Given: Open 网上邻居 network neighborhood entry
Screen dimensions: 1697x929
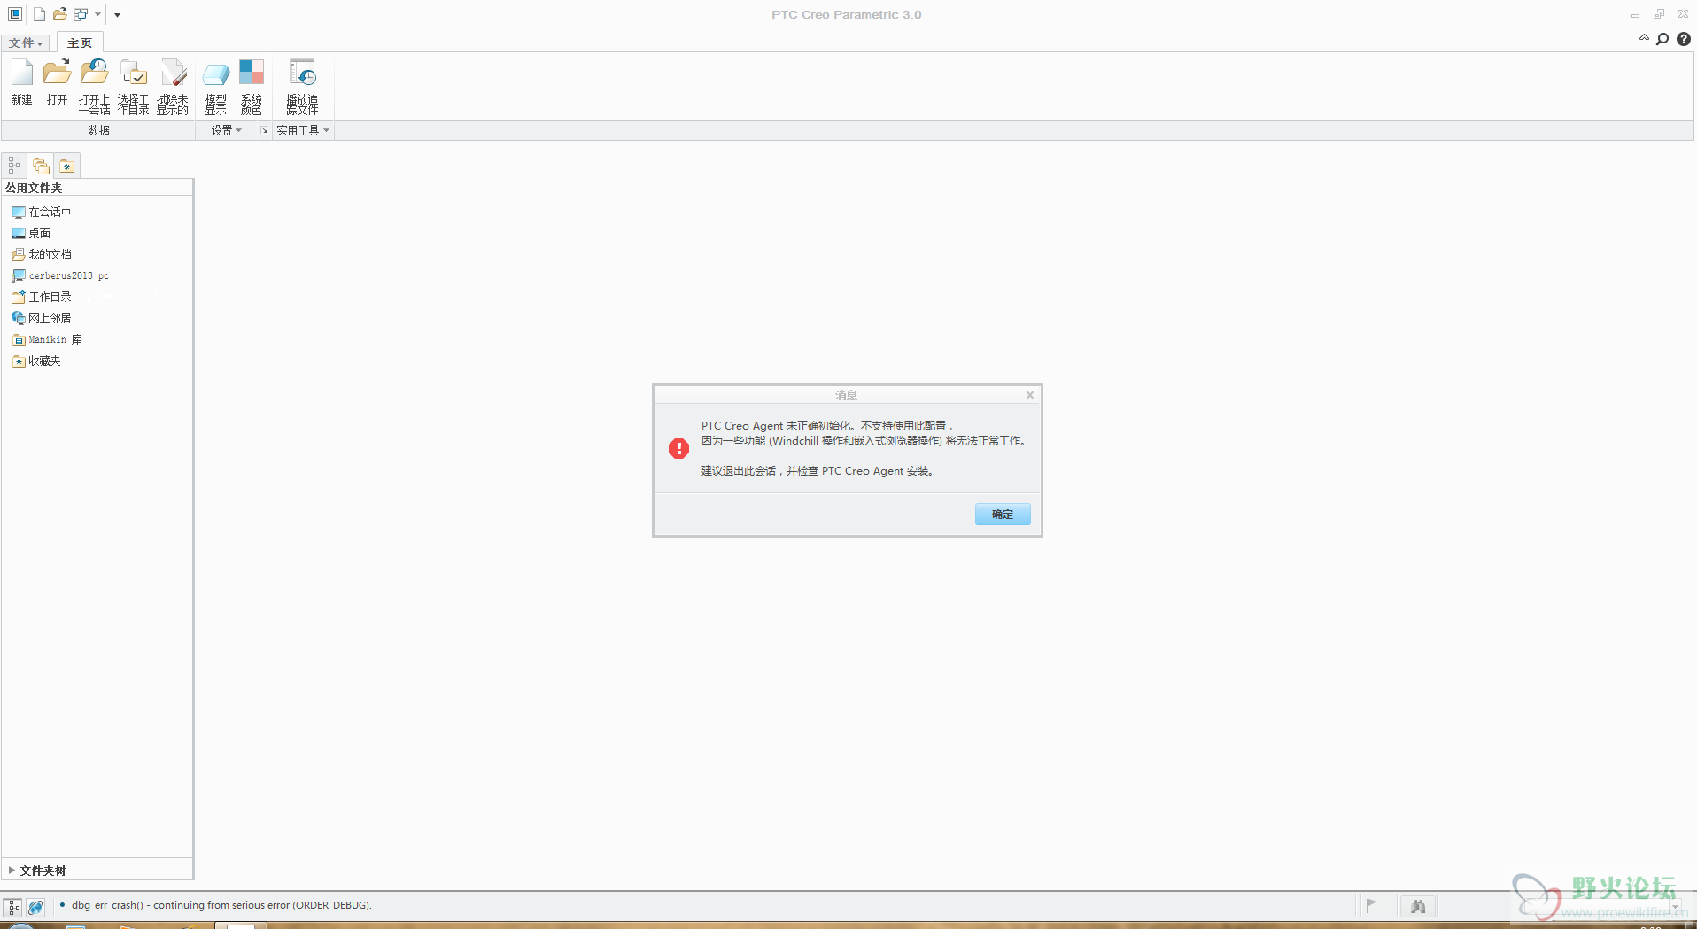Looking at the screenshot, I should pos(42,318).
